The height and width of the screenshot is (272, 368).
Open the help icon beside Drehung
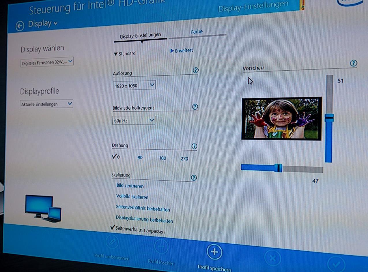[x=194, y=146]
